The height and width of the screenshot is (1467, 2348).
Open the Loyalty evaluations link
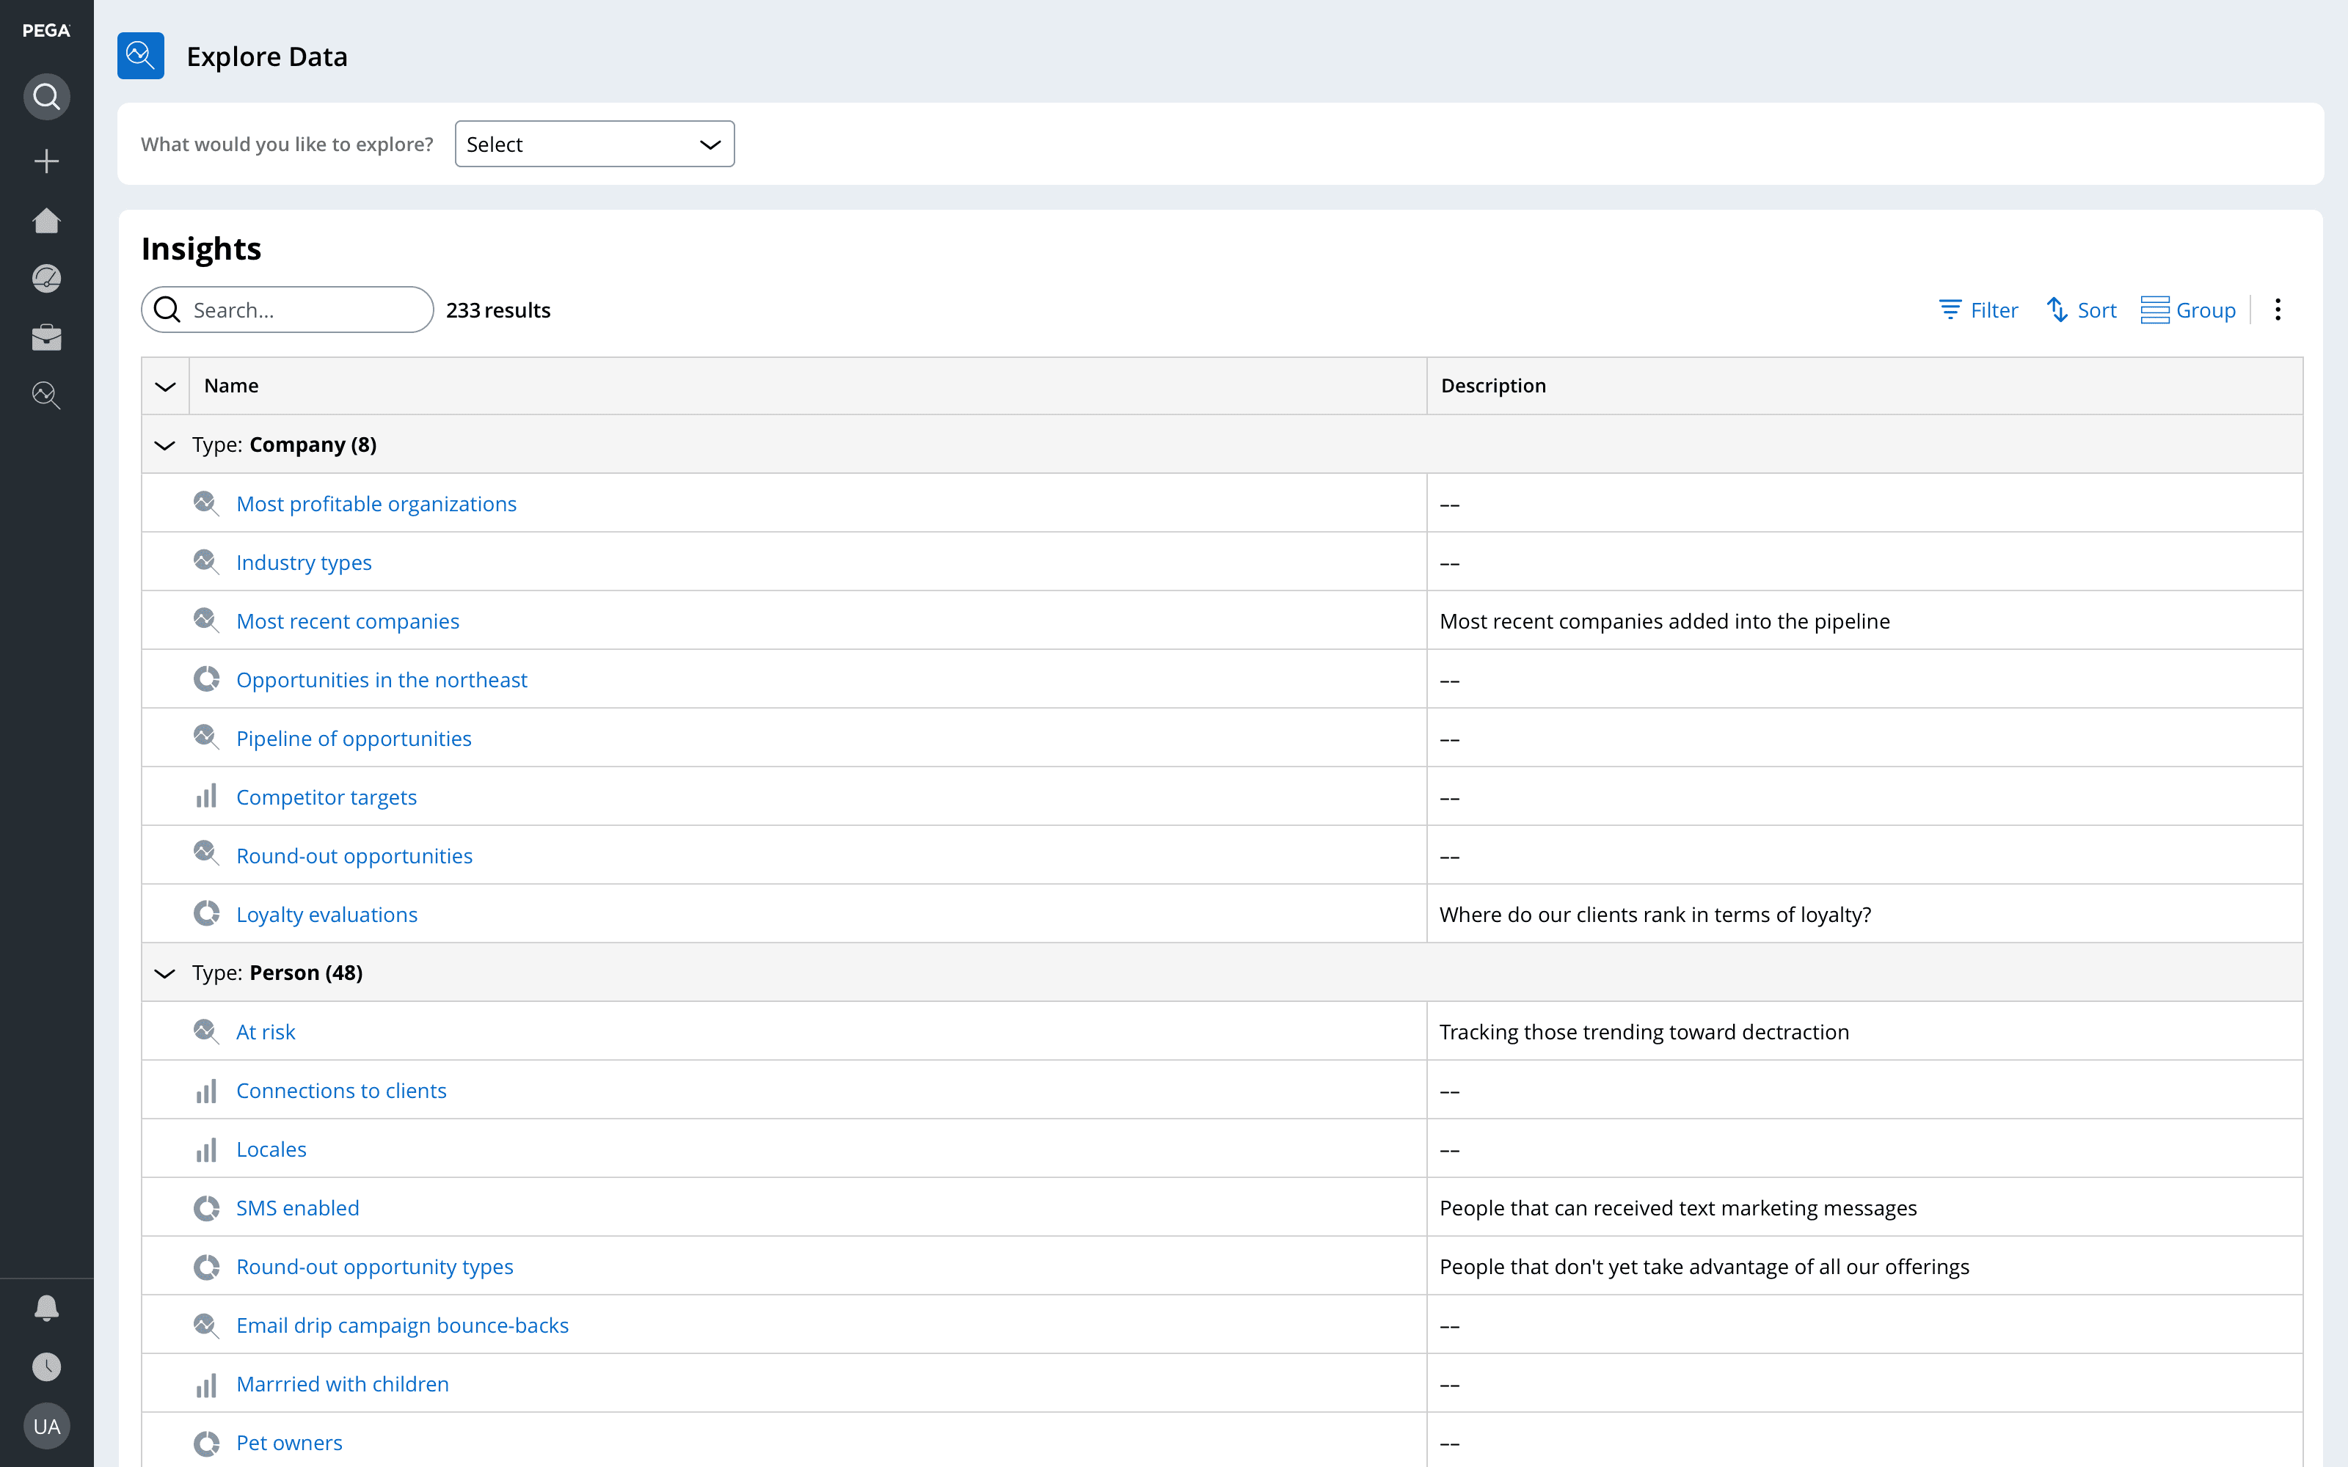tap(327, 915)
